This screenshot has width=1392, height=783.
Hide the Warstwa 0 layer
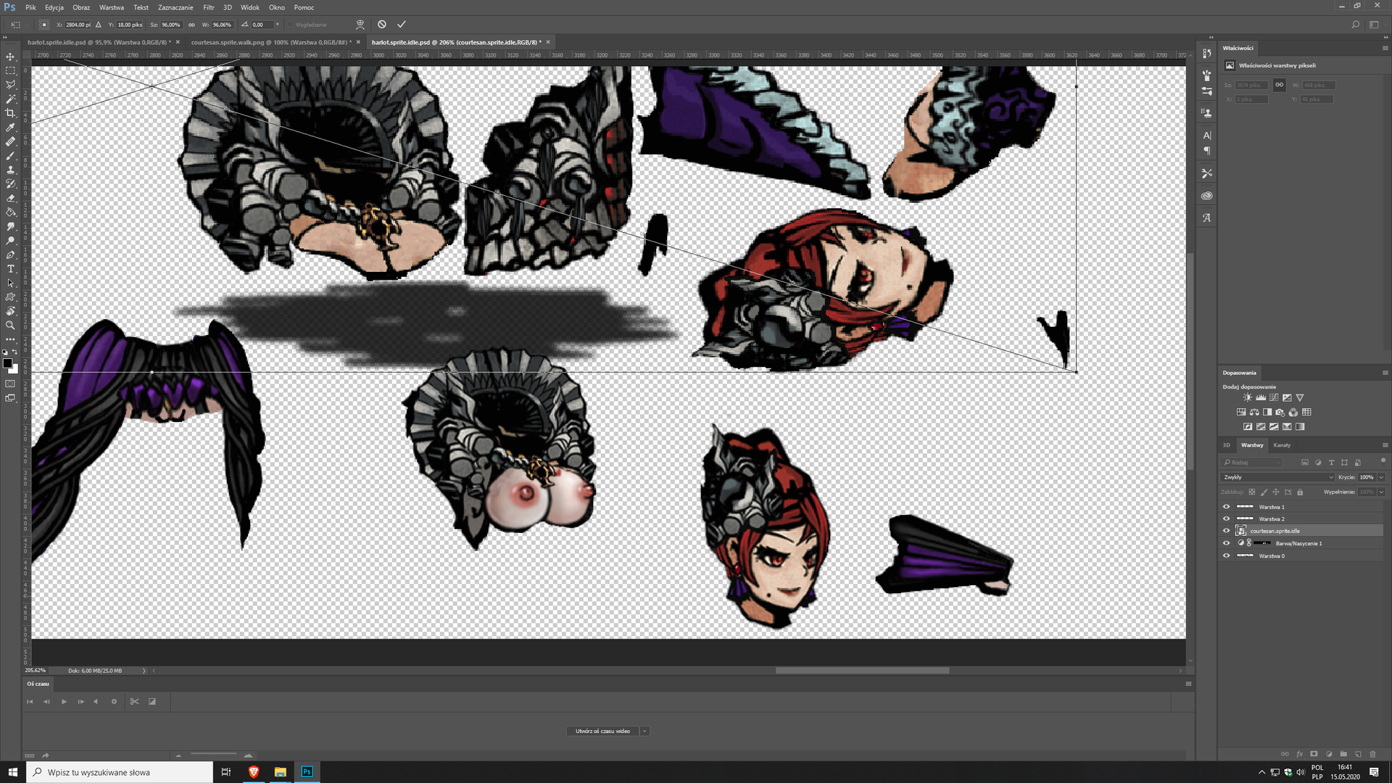pos(1227,555)
